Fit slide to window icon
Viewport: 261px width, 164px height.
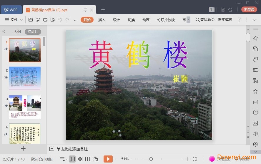(195, 159)
